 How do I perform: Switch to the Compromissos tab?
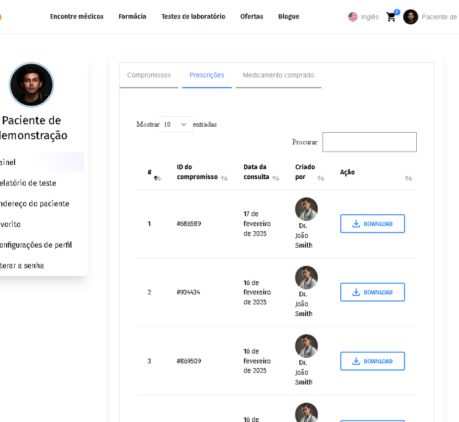[x=149, y=75]
